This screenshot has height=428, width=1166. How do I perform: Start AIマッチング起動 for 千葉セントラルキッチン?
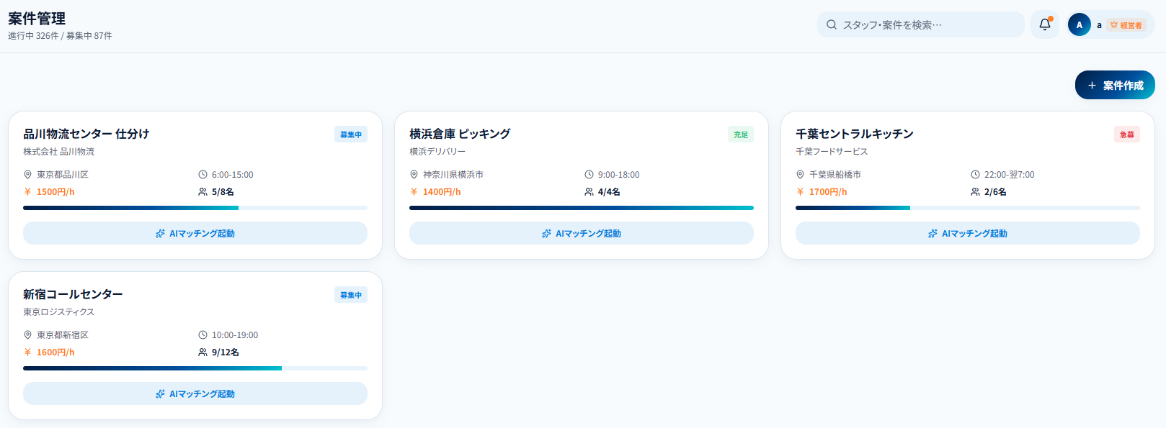point(968,233)
